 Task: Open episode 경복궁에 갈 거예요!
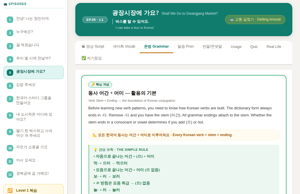pyautogui.click(x=34, y=175)
